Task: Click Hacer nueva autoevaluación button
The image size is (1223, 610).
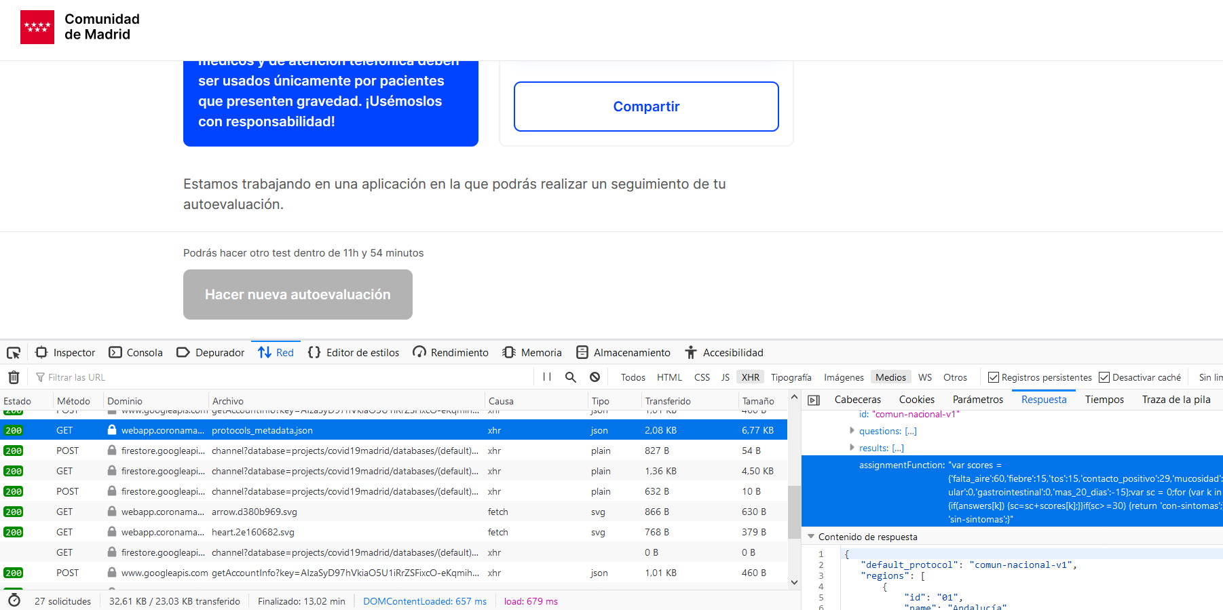Action: (x=298, y=294)
